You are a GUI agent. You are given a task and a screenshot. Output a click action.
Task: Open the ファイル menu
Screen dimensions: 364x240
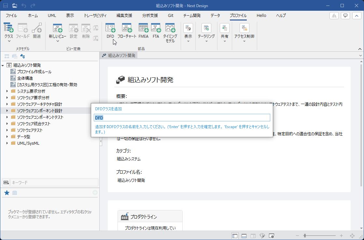click(x=11, y=16)
